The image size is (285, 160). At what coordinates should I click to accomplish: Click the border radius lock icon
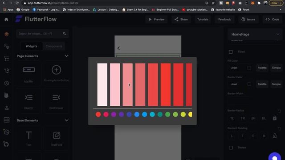tap(275, 118)
